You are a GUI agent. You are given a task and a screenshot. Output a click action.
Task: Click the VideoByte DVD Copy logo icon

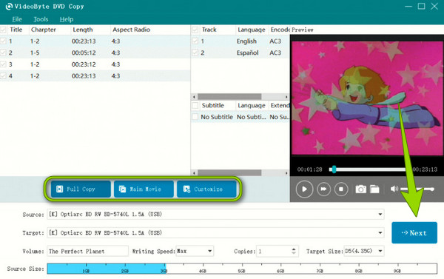click(9, 6)
